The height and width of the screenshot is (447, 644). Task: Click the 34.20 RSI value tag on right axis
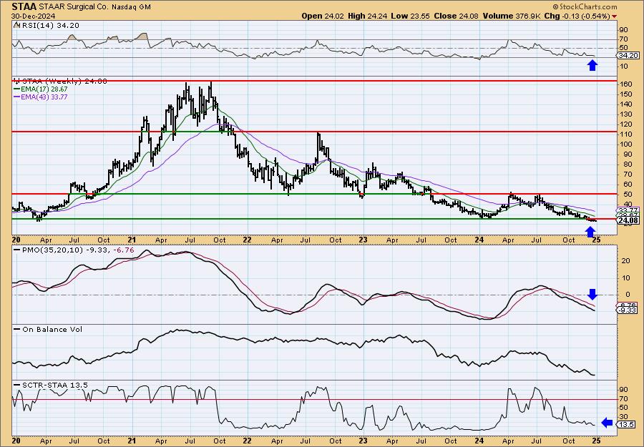[x=628, y=55]
